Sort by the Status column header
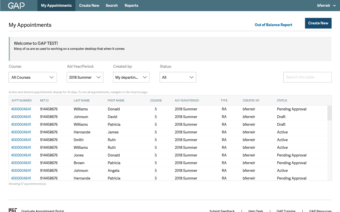 (x=282, y=100)
